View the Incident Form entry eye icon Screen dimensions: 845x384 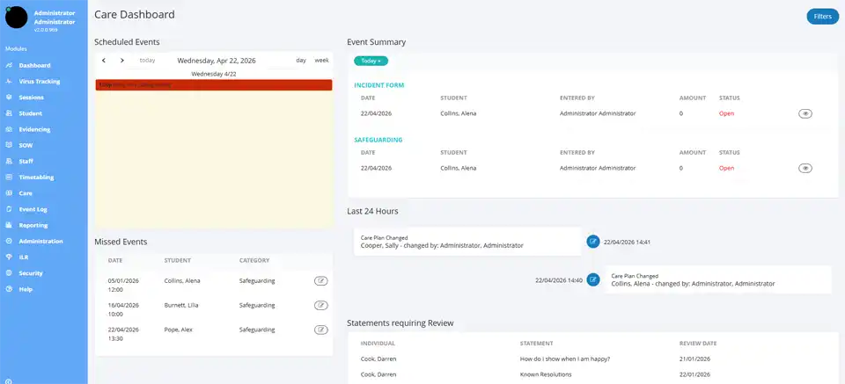coord(805,113)
